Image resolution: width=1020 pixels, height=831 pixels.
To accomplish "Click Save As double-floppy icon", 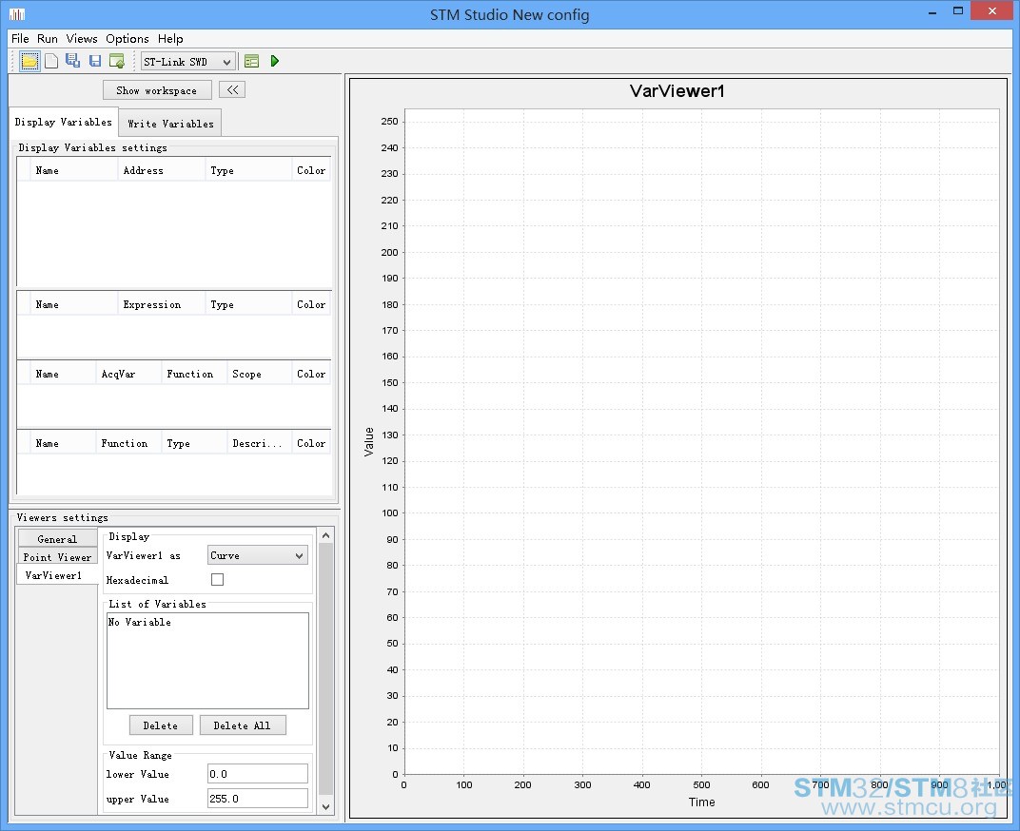I will [x=73, y=61].
